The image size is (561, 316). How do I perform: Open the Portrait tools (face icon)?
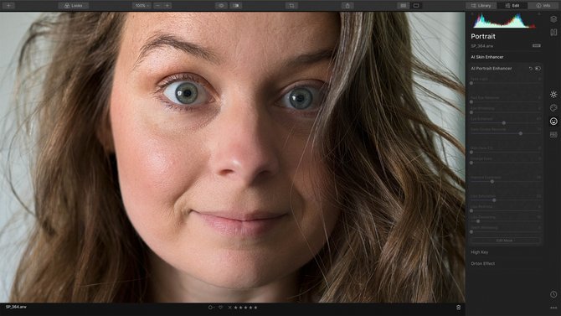553,121
